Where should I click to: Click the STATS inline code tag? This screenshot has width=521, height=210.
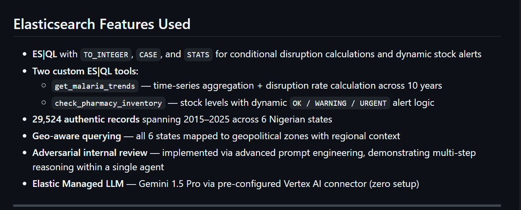[198, 54]
